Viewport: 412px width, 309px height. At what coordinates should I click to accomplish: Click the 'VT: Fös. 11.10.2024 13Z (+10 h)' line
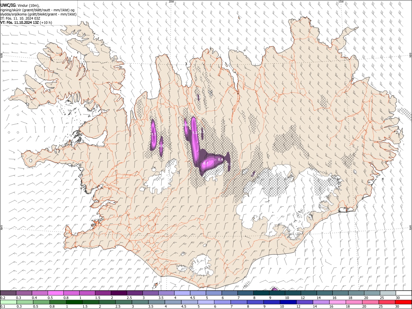(x=26, y=23)
